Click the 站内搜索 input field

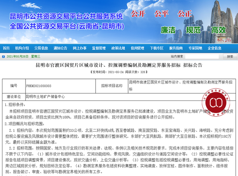[202, 57]
